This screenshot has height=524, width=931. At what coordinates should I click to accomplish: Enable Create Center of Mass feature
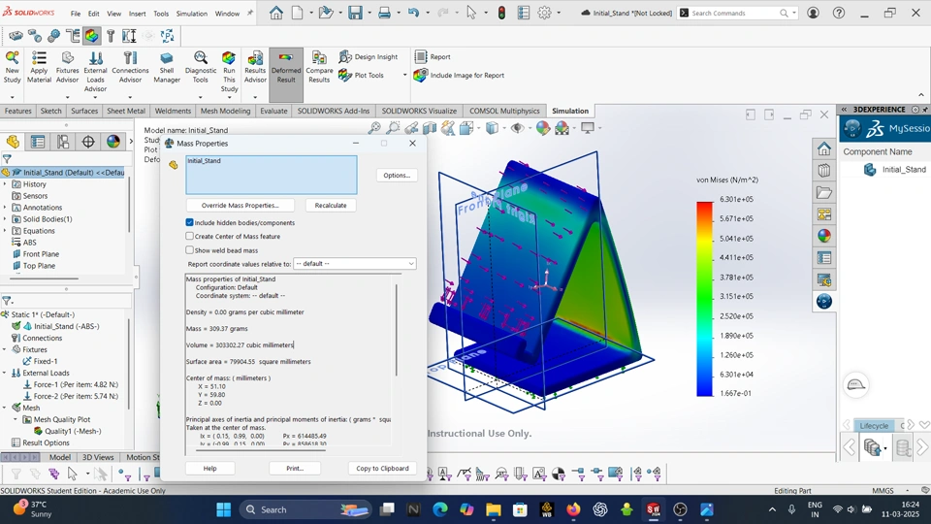[190, 236]
